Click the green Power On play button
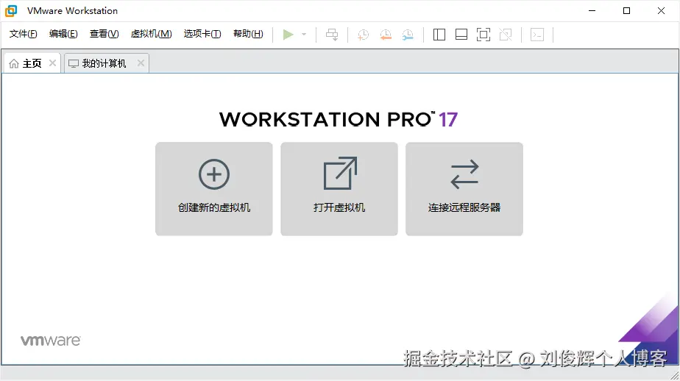Screen dimensions: 680x381 tap(288, 35)
